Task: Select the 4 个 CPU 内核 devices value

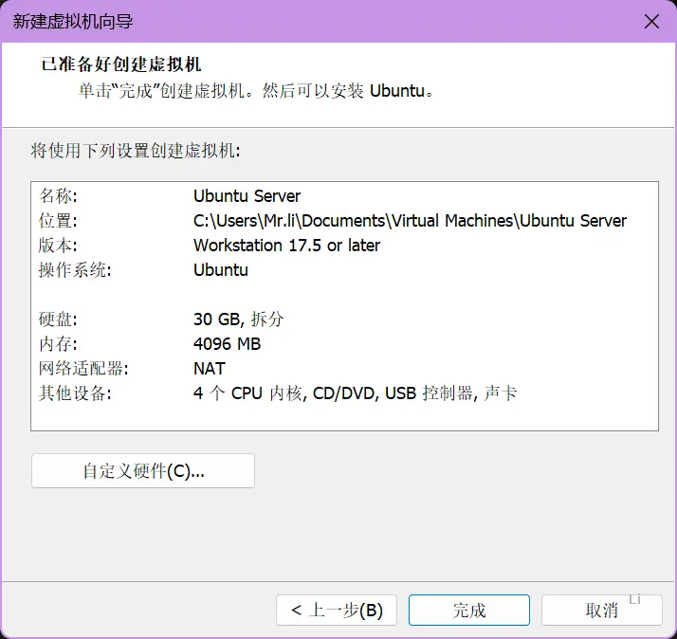Action: 355,393
